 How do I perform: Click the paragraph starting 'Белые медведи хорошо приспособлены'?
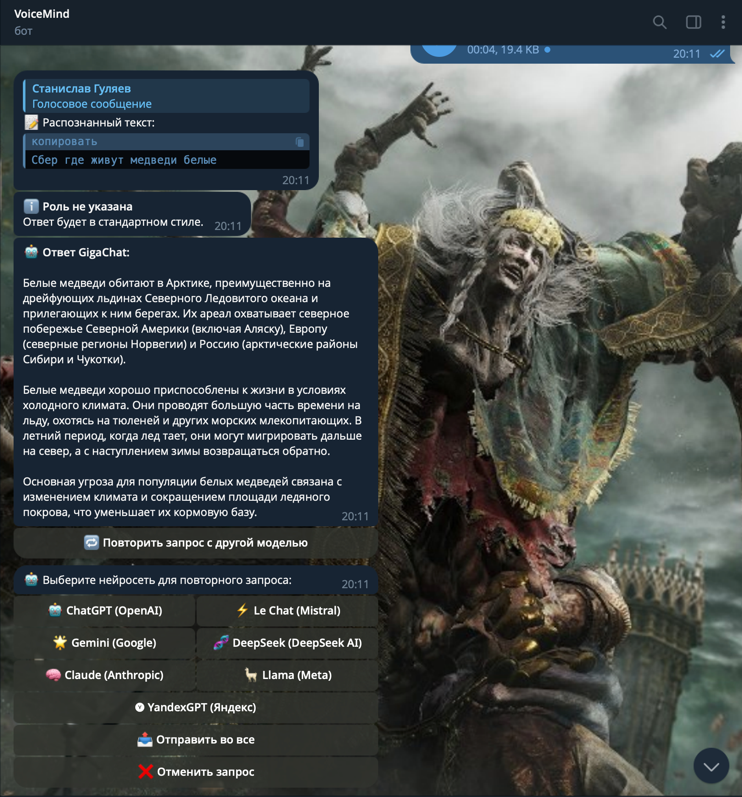(192, 421)
